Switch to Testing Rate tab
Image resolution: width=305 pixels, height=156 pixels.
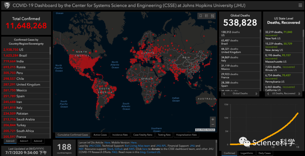(x=164, y=135)
